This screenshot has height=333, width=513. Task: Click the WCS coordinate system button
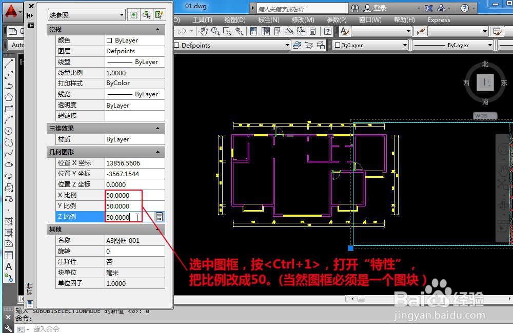pos(485,116)
